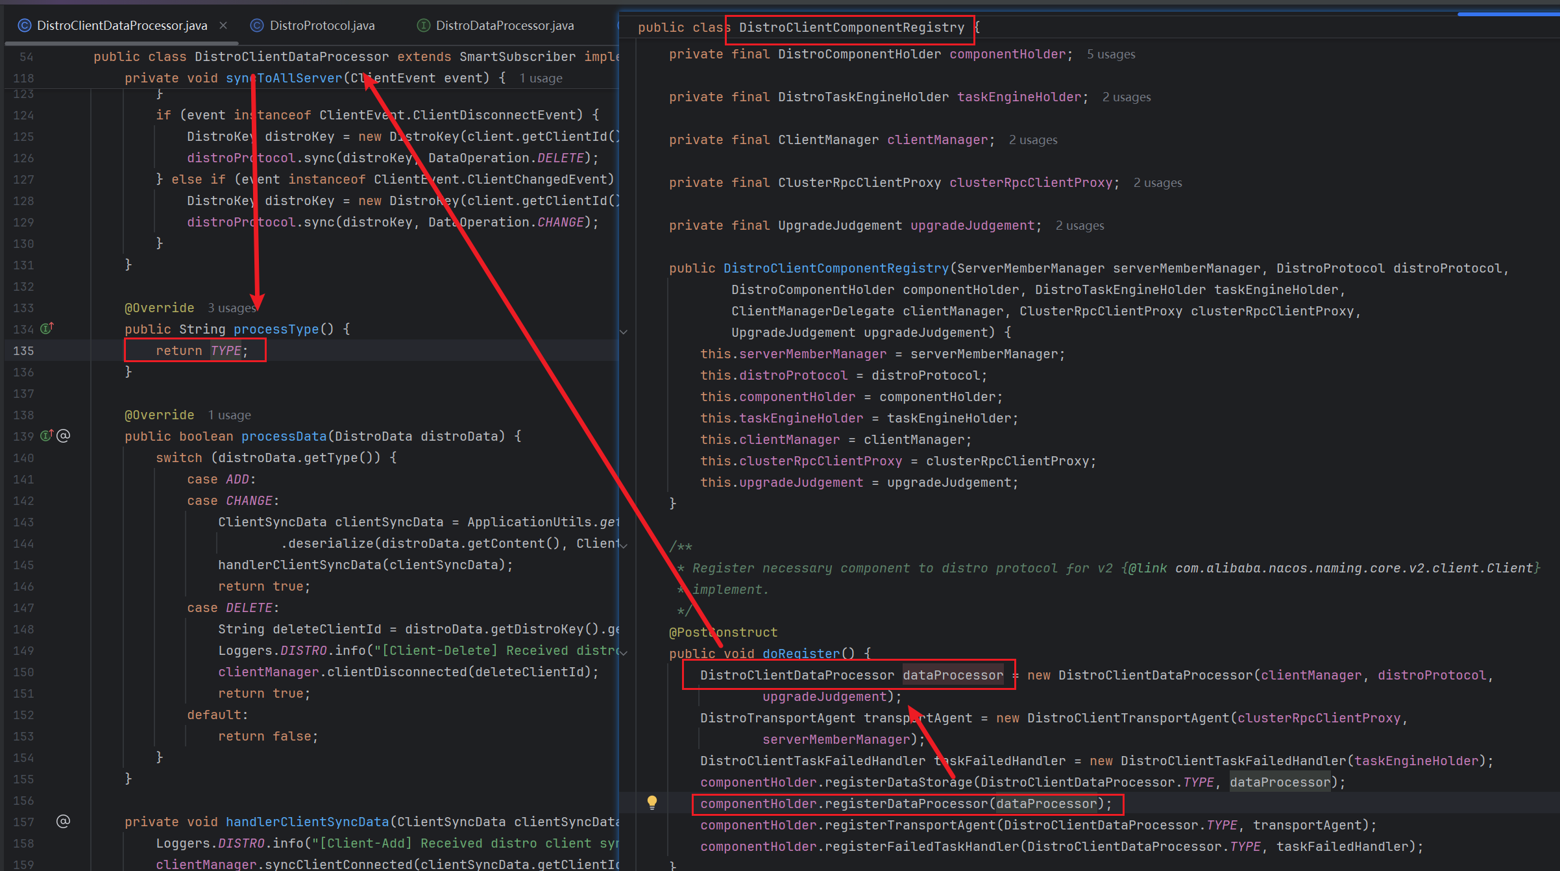This screenshot has height=871, width=1560.
Task: Click the yellow lightbulb intention icon
Action: pos(652,802)
